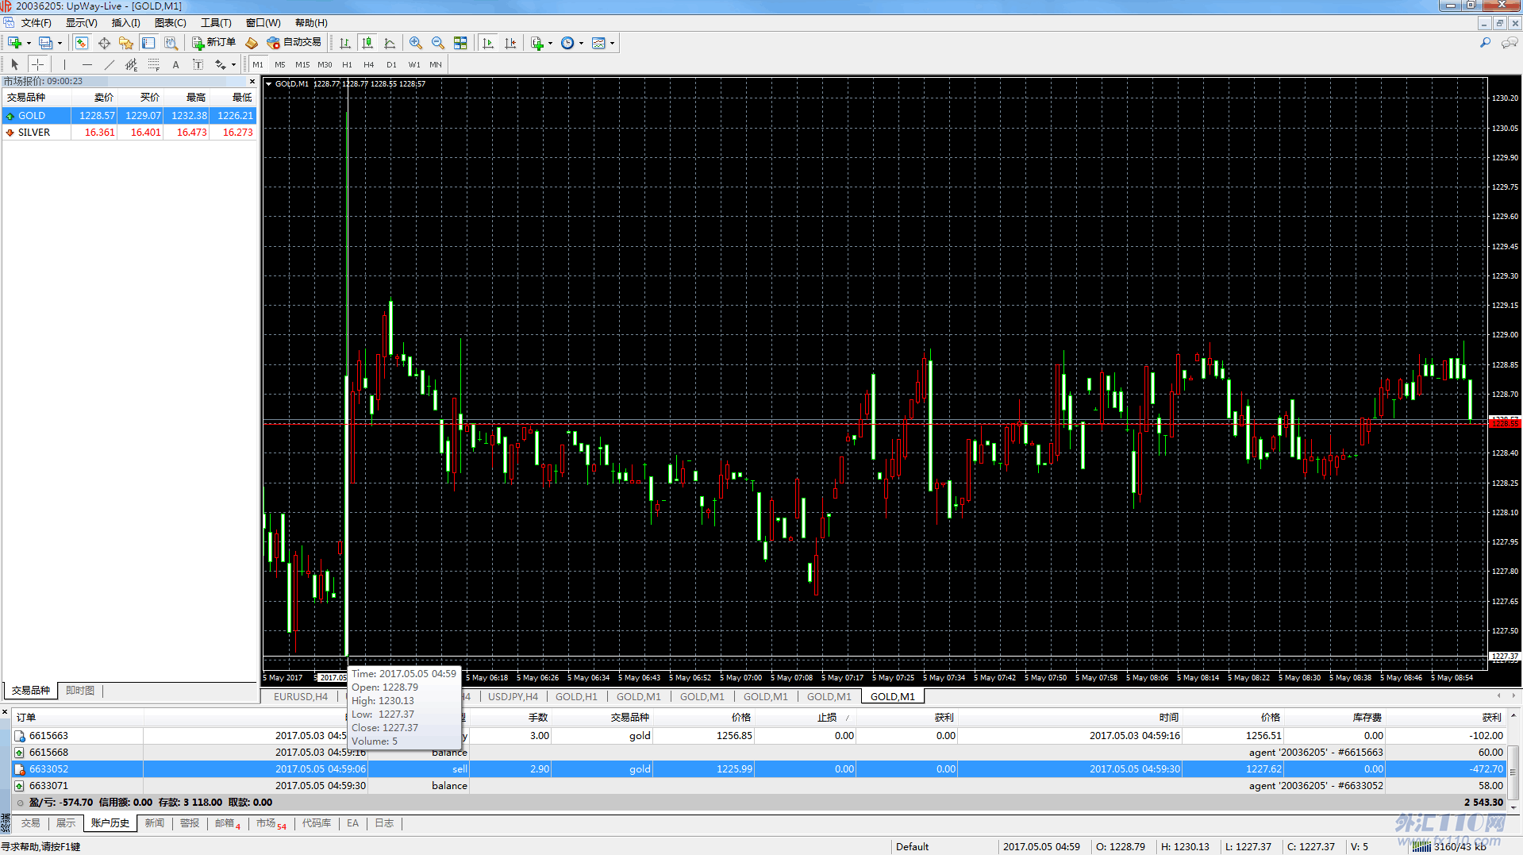
Task: Select the Fibonacci retracement tool
Action: tap(154, 64)
